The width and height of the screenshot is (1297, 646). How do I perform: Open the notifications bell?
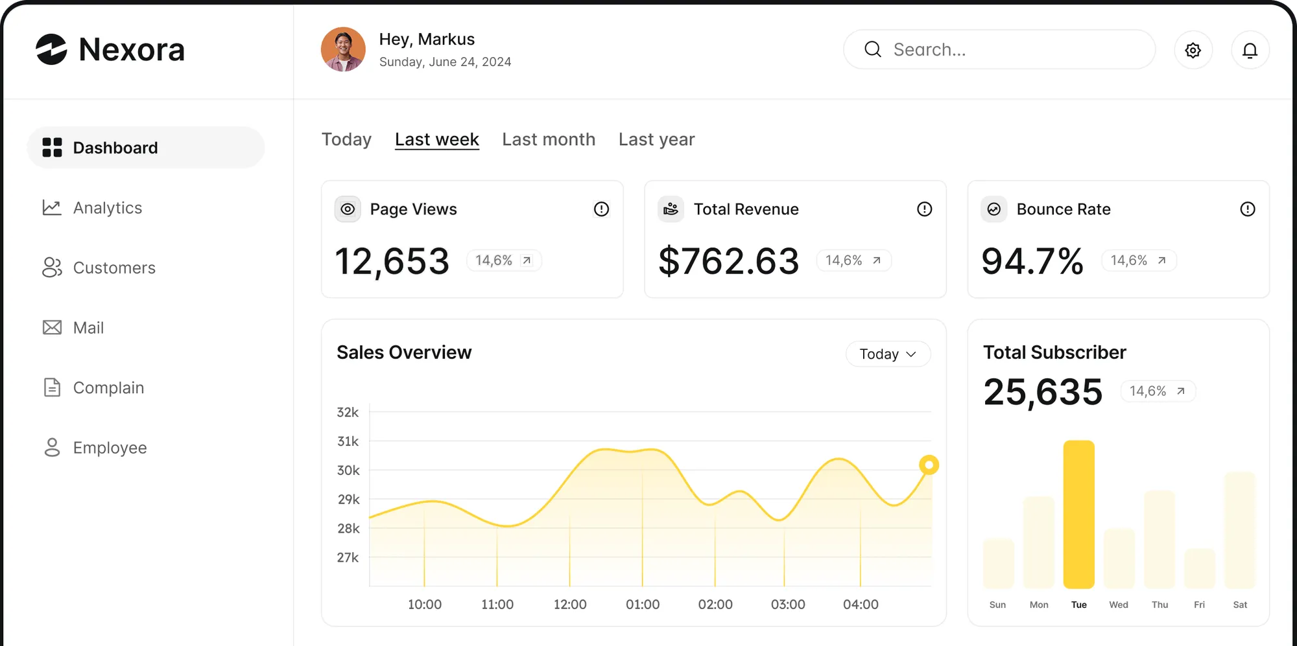[1250, 50]
